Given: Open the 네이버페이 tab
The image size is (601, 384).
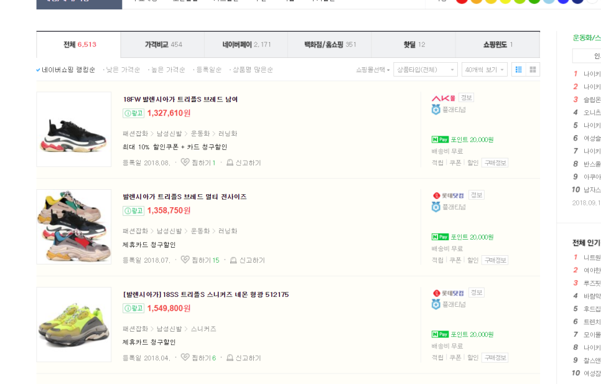Looking at the screenshot, I should [x=246, y=45].
